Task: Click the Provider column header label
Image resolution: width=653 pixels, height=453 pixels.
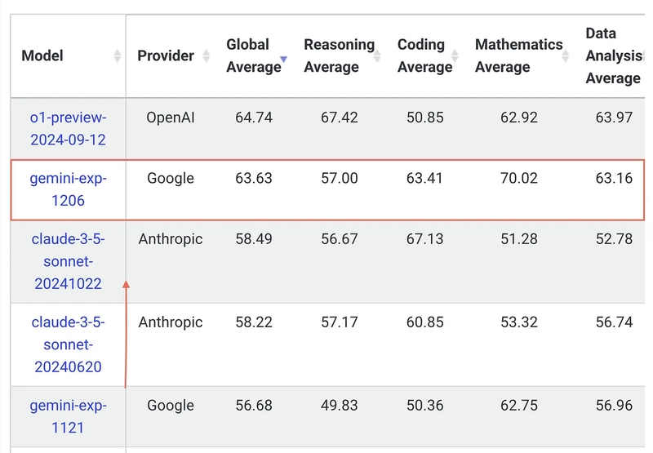Action: (x=166, y=56)
